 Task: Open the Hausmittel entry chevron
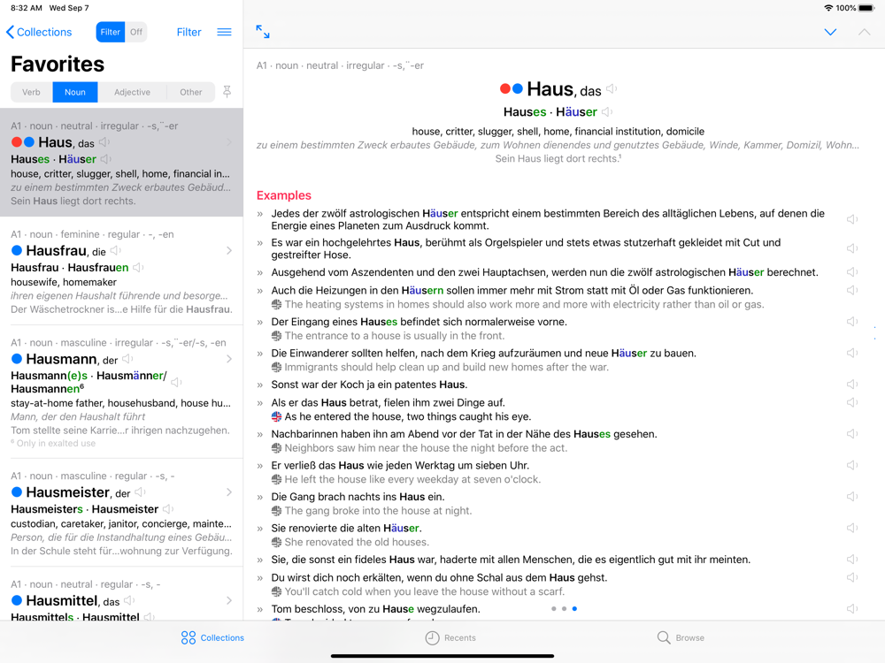pos(229,600)
